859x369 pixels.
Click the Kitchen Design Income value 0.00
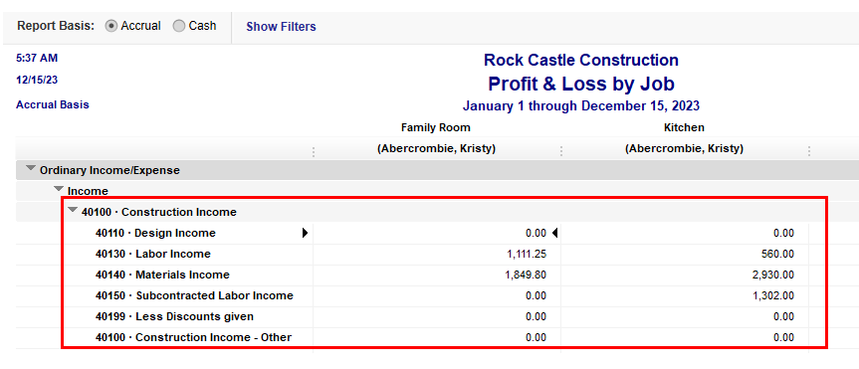pos(784,233)
